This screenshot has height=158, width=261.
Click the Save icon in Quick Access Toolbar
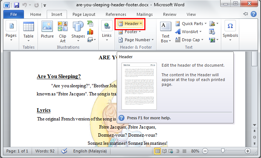17,5
